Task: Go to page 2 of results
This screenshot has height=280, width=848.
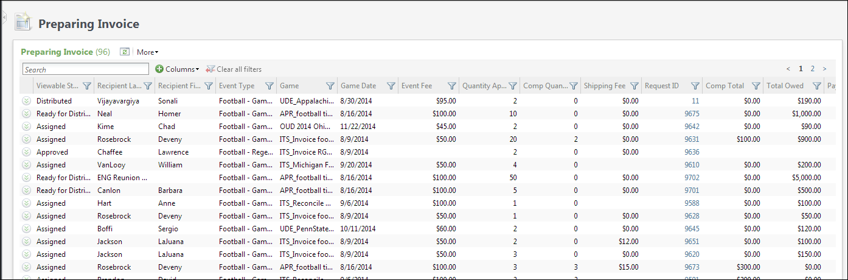Action: [x=812, y=69]
